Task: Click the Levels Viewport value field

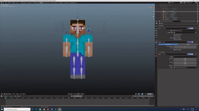Action: (185, 46)
